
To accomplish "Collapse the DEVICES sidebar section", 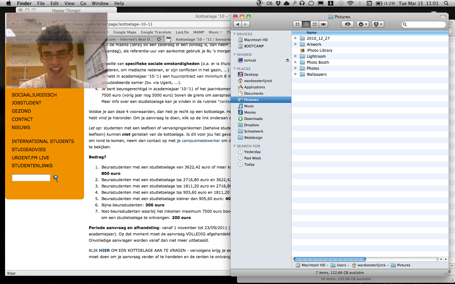I will [235, 34].
